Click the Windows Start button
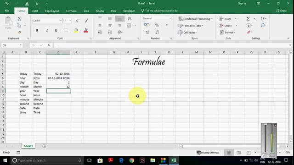 [5, 160]
